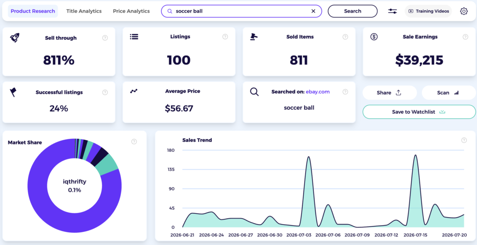The width and height of the screenshot is (477, 245).
Task: Click the magnifier icon inside search box
Action: tap(170, 11)
